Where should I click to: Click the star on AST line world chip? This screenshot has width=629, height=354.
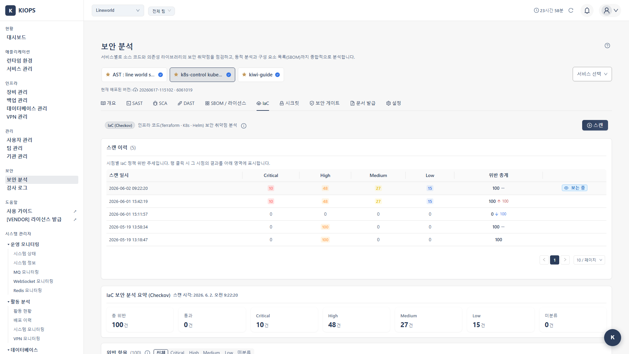[108, 75]
